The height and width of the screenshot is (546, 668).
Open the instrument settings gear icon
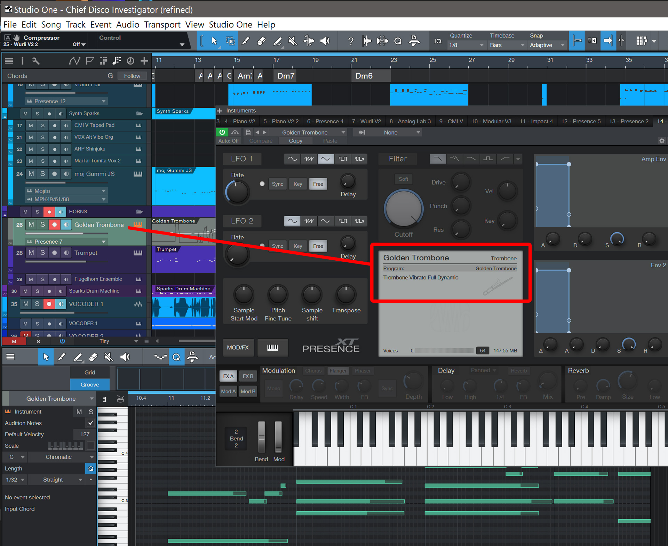662,141
